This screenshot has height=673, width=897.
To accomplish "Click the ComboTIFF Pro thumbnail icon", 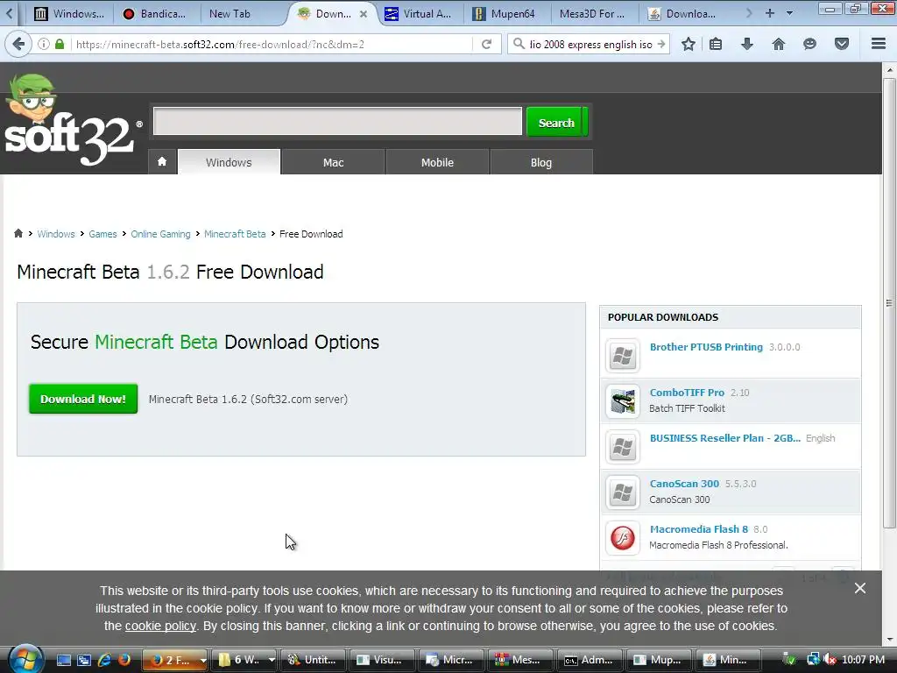I will click(623, 400).
